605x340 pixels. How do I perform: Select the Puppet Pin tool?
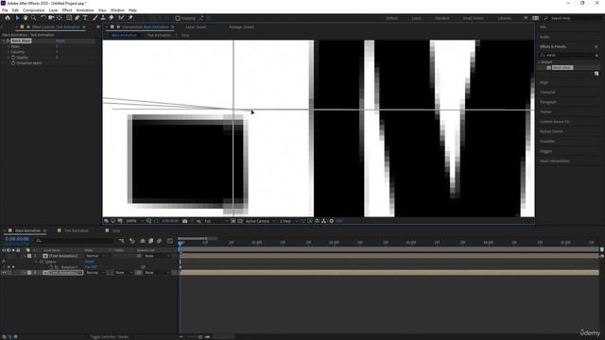pos(130,18)
